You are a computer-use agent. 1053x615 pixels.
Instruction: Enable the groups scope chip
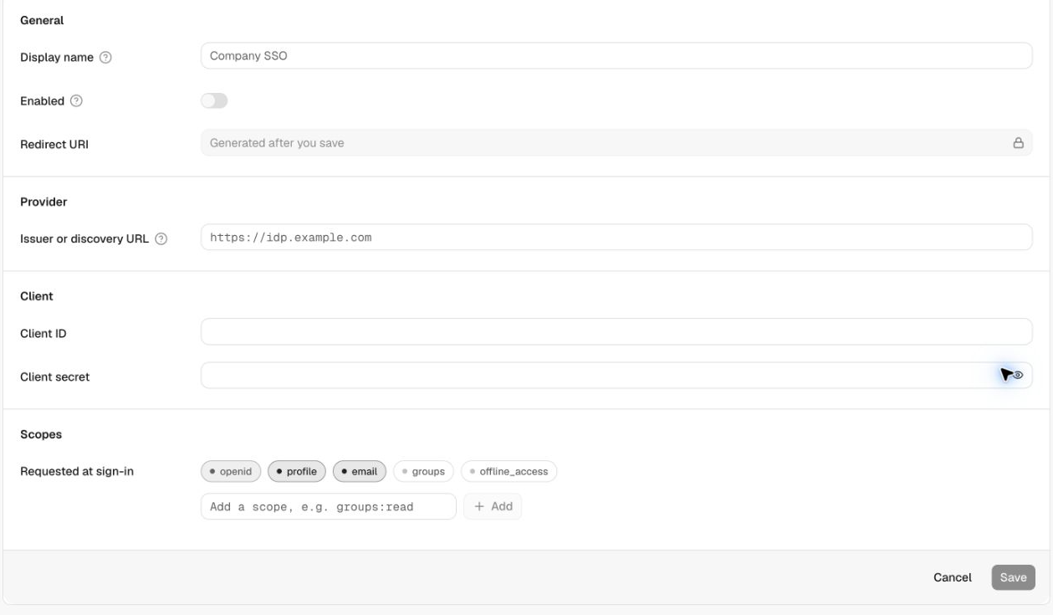click(423, 472)
